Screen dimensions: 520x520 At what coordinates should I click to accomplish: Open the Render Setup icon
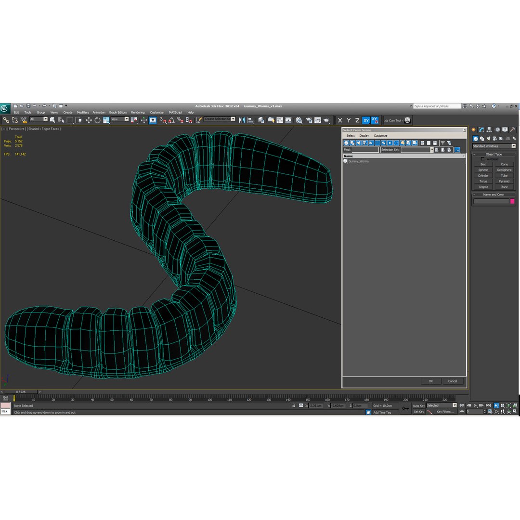[x=309, y=120]
